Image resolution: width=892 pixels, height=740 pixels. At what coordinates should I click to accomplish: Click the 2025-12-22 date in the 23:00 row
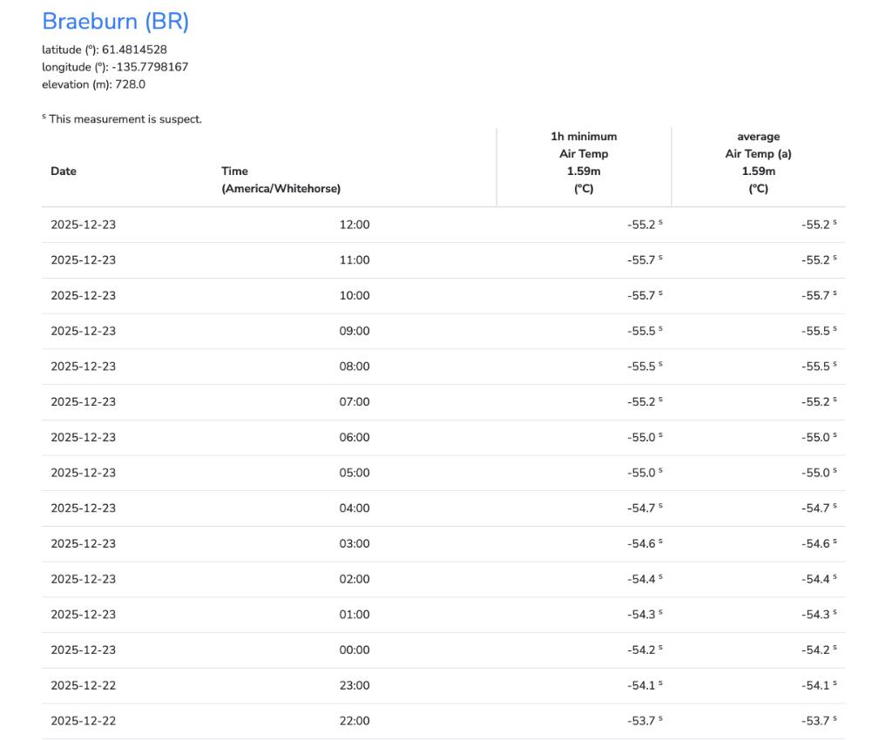(83, 686)
